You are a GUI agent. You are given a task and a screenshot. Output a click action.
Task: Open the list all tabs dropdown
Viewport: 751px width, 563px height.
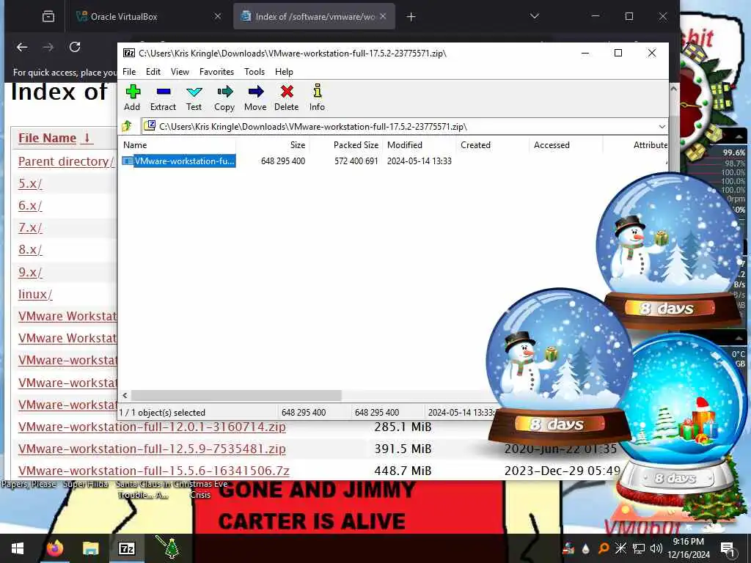(535, 16)
